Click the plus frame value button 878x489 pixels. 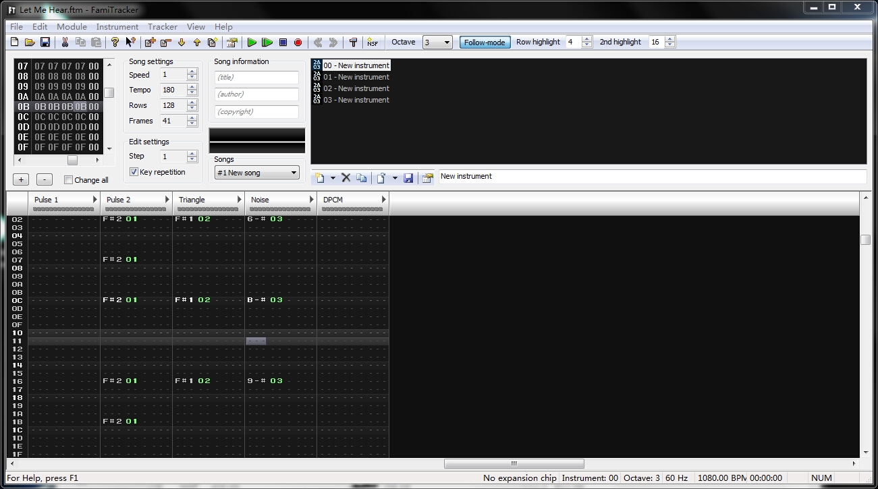pos(21,179)
